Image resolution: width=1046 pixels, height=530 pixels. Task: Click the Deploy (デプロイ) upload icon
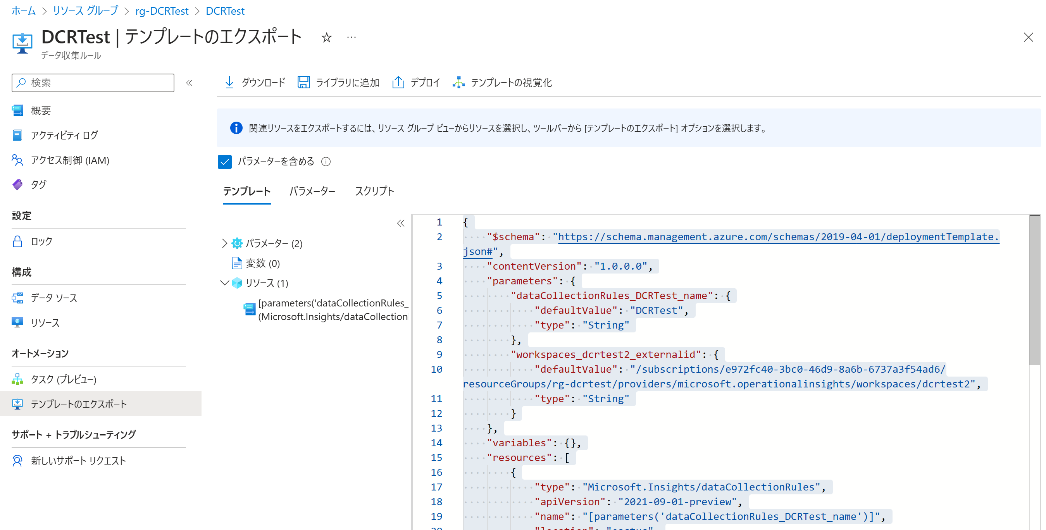tap(398, 83)
